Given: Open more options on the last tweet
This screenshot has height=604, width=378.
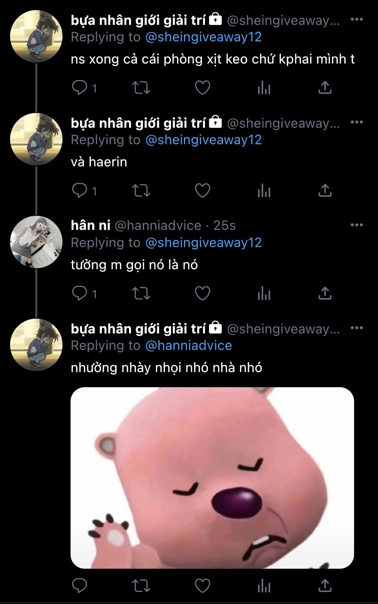Looking at the screenshot, I should coord(356,328).
